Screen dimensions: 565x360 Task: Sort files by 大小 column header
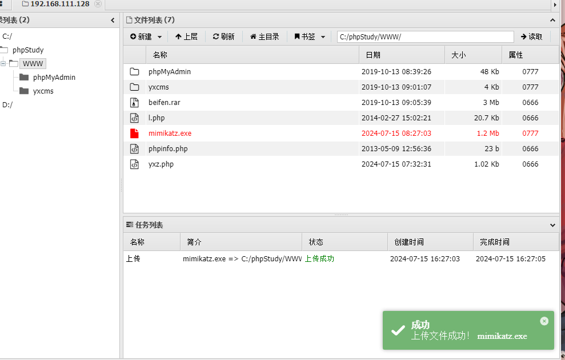click(x=473, y=55)
